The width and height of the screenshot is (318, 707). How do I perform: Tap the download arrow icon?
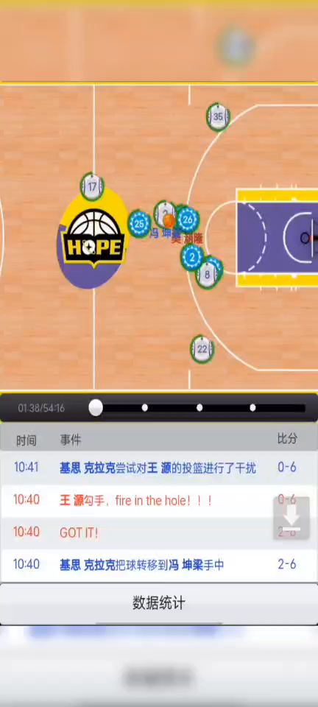(291, 518)
